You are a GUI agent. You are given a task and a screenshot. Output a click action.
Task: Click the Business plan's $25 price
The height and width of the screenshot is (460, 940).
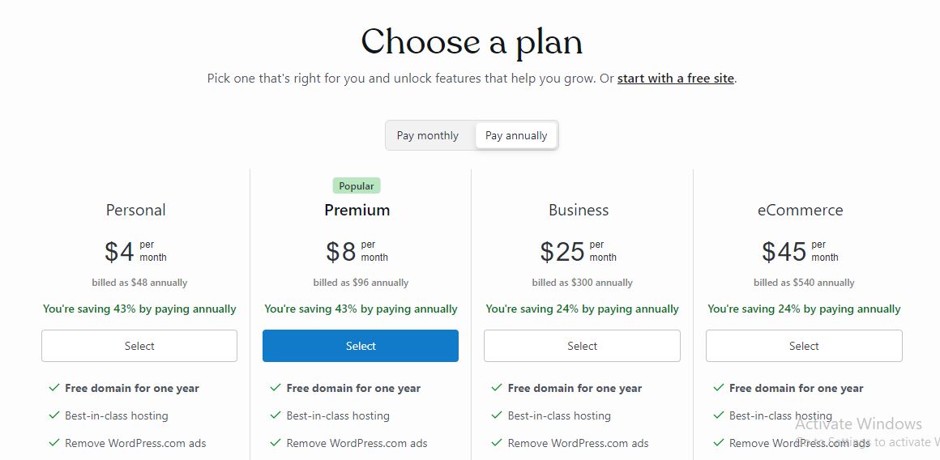tap(562, 252)
